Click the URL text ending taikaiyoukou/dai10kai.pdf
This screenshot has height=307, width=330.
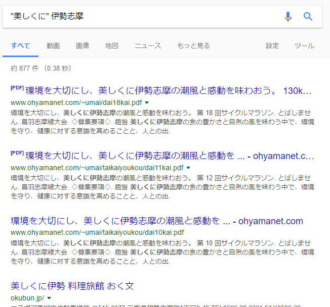[97, 232]
